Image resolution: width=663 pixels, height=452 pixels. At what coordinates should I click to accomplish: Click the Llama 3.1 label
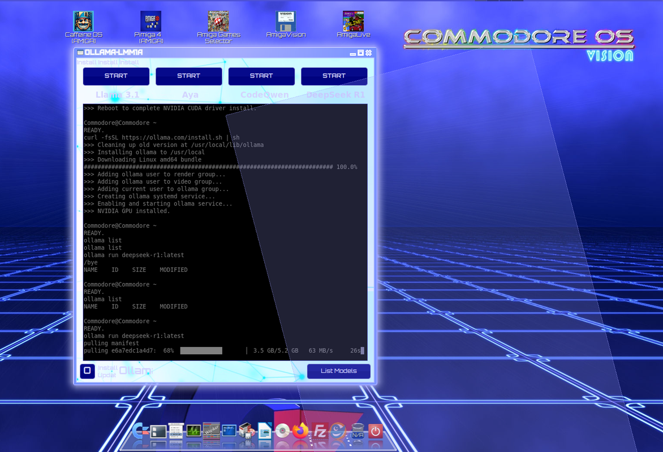pos(117,94)
